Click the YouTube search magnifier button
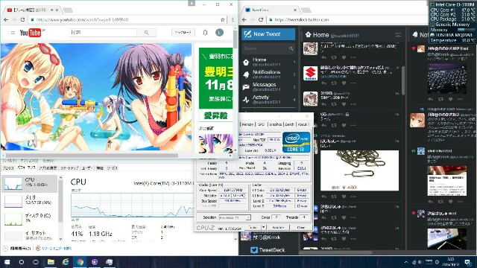477x268 pixels. (147, 32)
